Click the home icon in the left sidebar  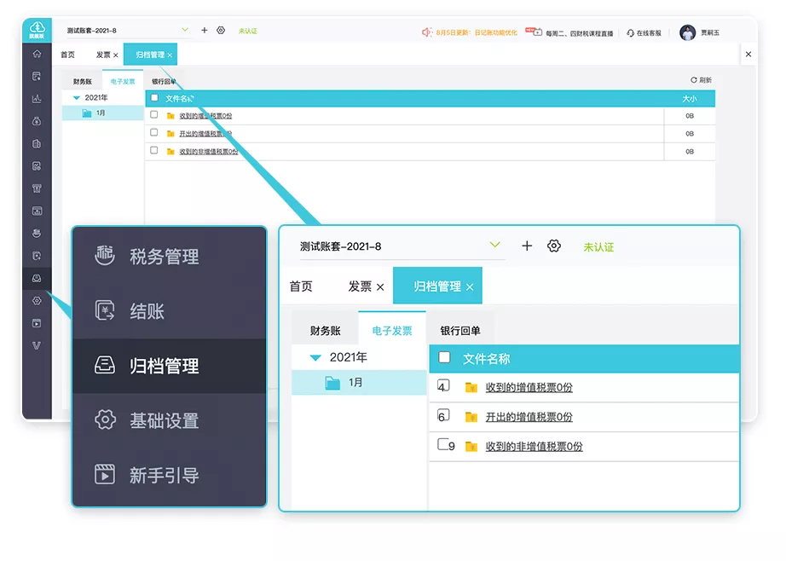tap(37, 54)
